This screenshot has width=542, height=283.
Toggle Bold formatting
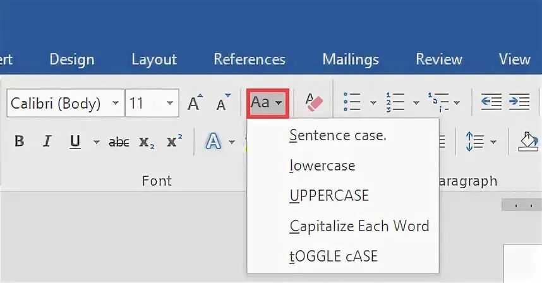click(20, 141)
